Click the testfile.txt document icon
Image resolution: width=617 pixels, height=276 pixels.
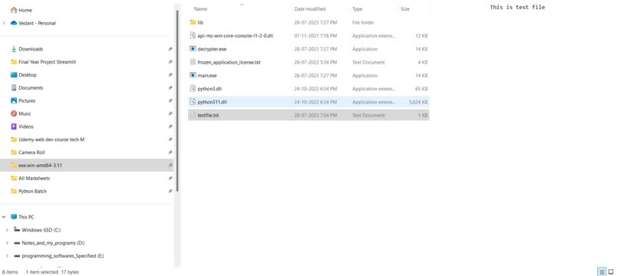click(193, 115)
